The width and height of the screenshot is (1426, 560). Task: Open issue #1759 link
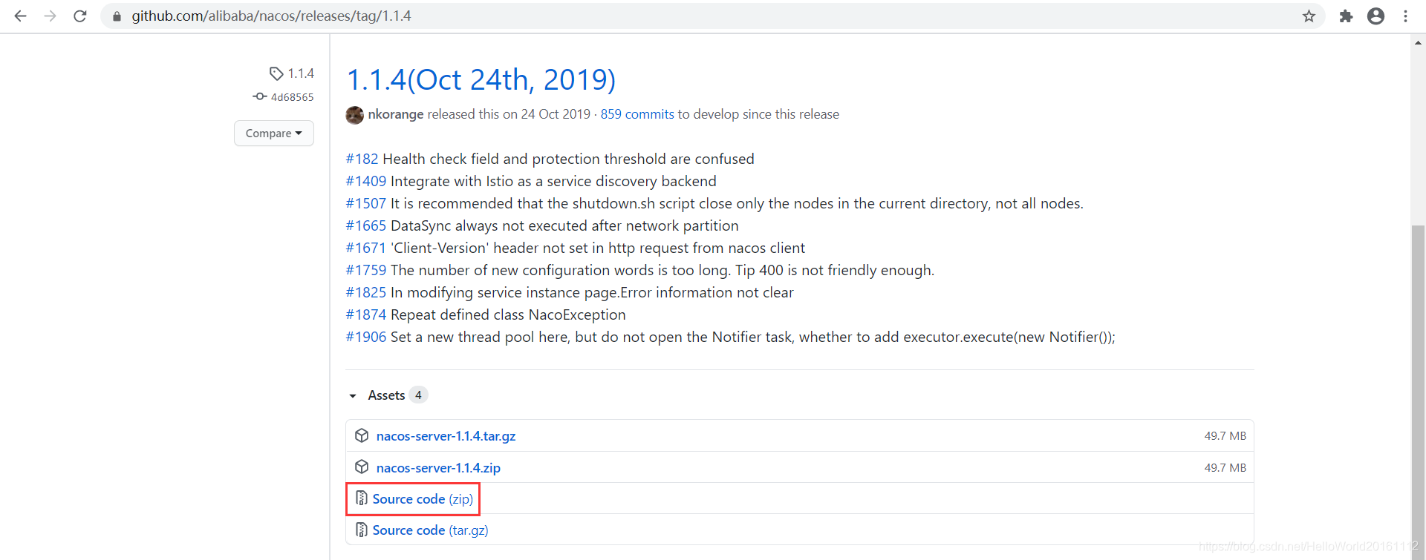[366, 270]
